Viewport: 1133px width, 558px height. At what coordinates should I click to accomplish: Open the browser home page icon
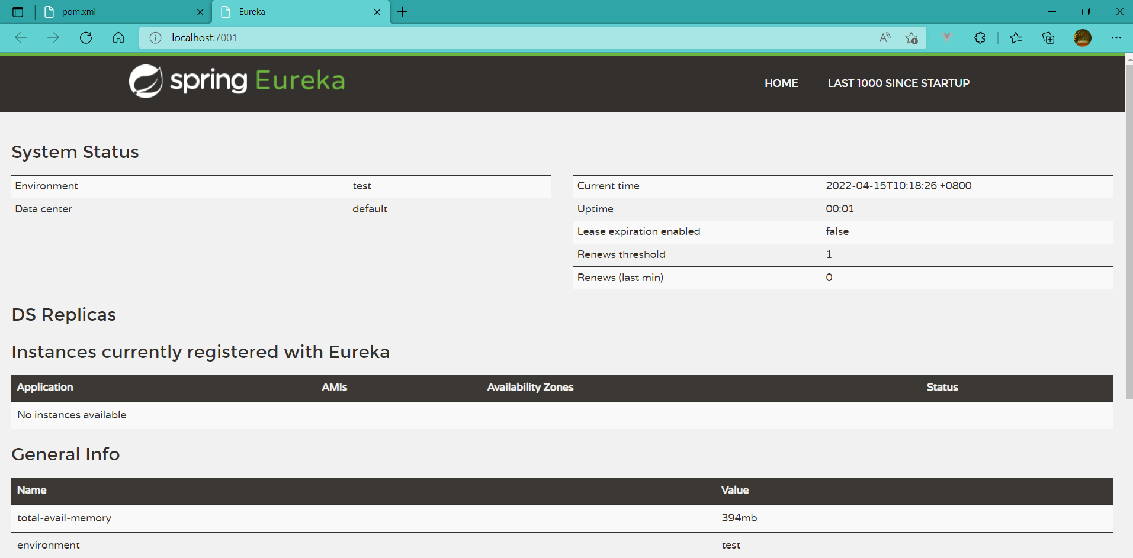(118, 38)
